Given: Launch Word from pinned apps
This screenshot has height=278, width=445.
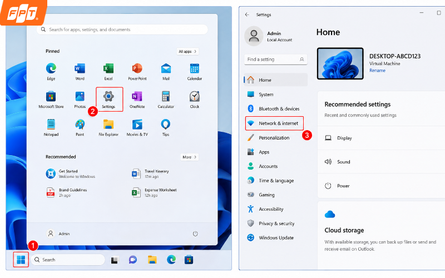Looking at the screenshot, I should (80, 72).
